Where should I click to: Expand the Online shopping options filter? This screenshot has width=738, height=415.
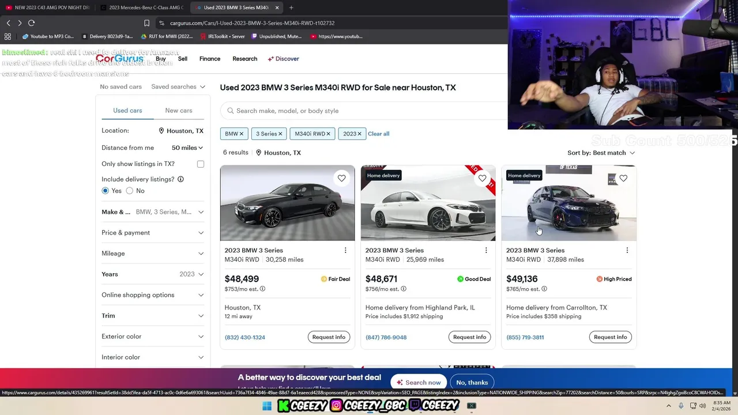click(x=153, y=295)
